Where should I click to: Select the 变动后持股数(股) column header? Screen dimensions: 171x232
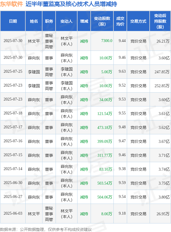click(x=160, y=21)
